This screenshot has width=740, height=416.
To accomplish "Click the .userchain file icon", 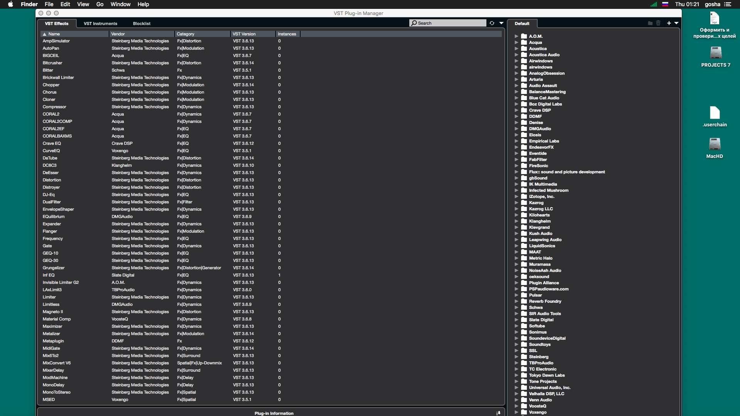I will coord(715,113).
